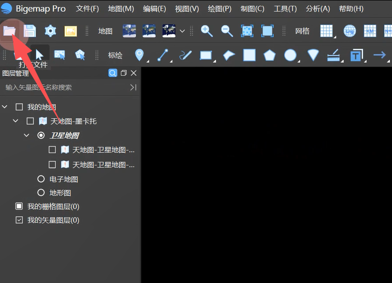Screen dimensions: 392x283
Task: Select the text label T tool
Action: click(356, 55)
